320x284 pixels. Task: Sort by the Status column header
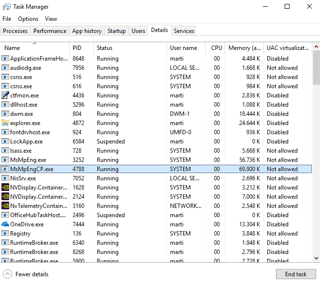coord(130,48)
